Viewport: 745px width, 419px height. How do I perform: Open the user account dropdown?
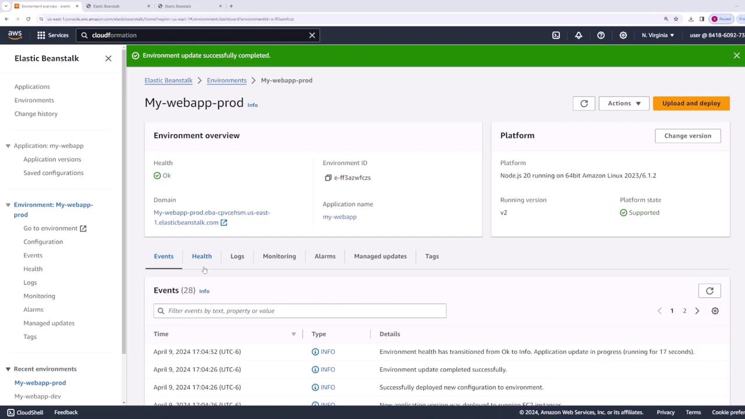tap(717, 35)
